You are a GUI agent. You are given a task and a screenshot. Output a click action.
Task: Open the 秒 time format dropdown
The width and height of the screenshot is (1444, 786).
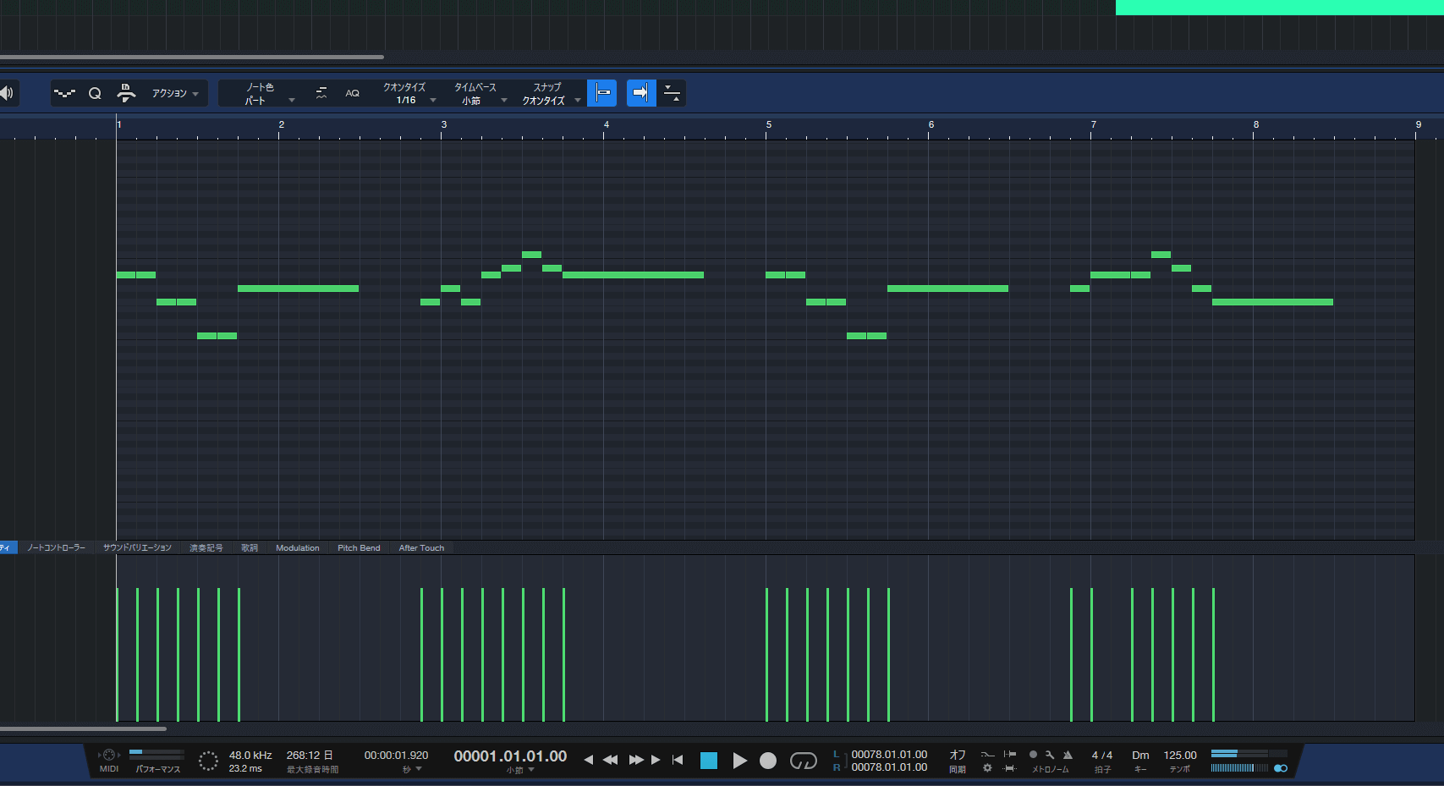click(x=412, y=770)
